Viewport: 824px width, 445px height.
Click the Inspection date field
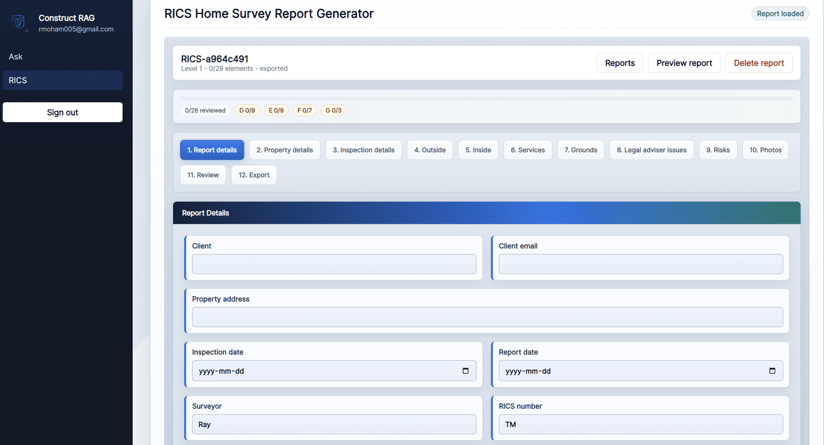[334, 371]
